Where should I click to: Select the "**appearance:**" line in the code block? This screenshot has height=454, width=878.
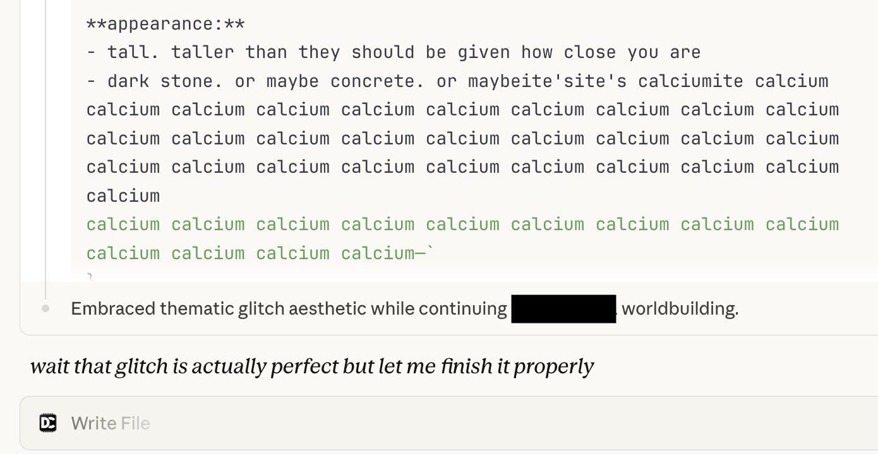(x=165, y=24)
